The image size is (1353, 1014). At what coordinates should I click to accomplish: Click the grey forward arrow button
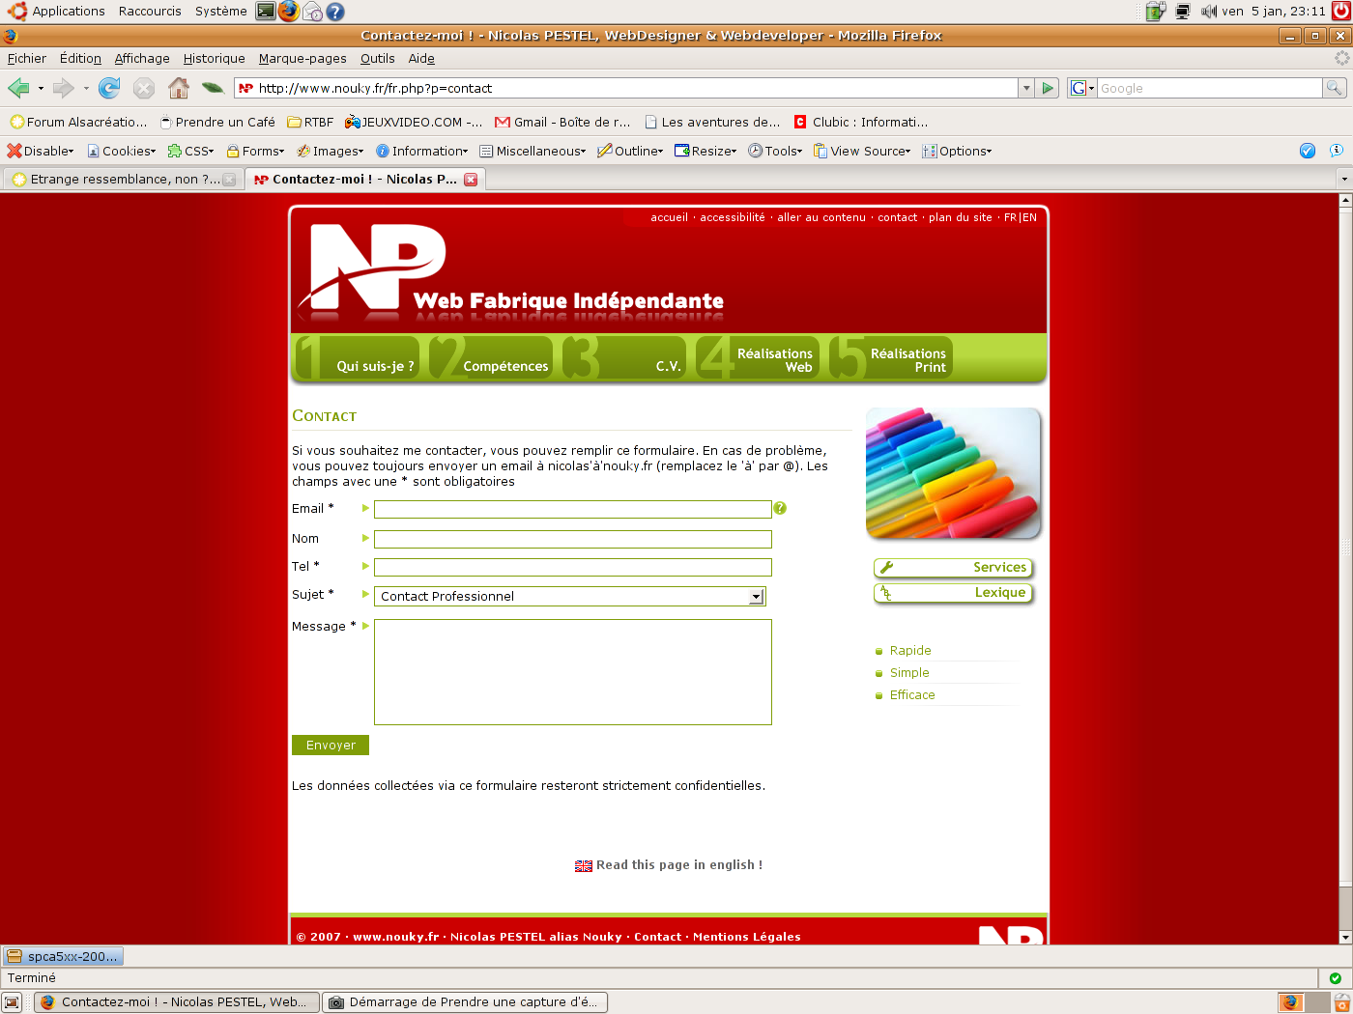pos(64,89)
